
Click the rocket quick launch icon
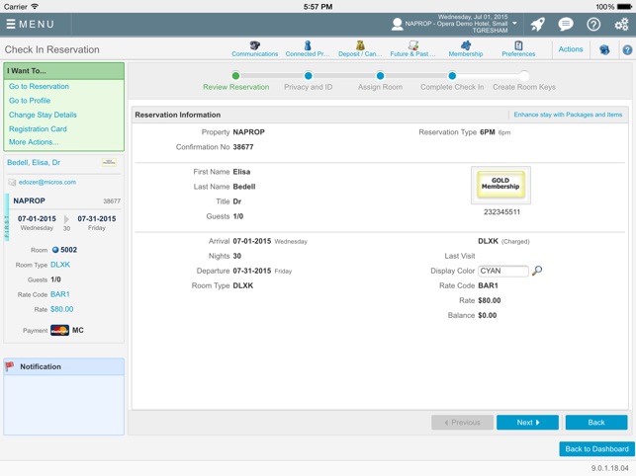pos(538,24)
